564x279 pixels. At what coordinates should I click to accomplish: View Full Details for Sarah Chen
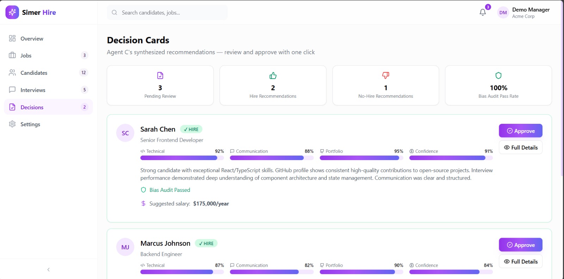pos(521,147)
